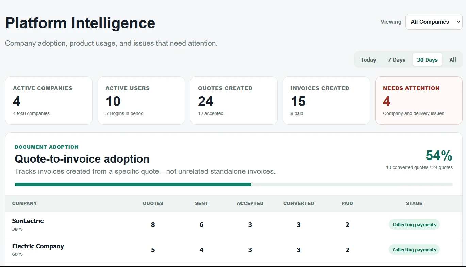Click Electric Company's quotes count of 5
This screenshot has width=466, height=267.
point(153,250)
